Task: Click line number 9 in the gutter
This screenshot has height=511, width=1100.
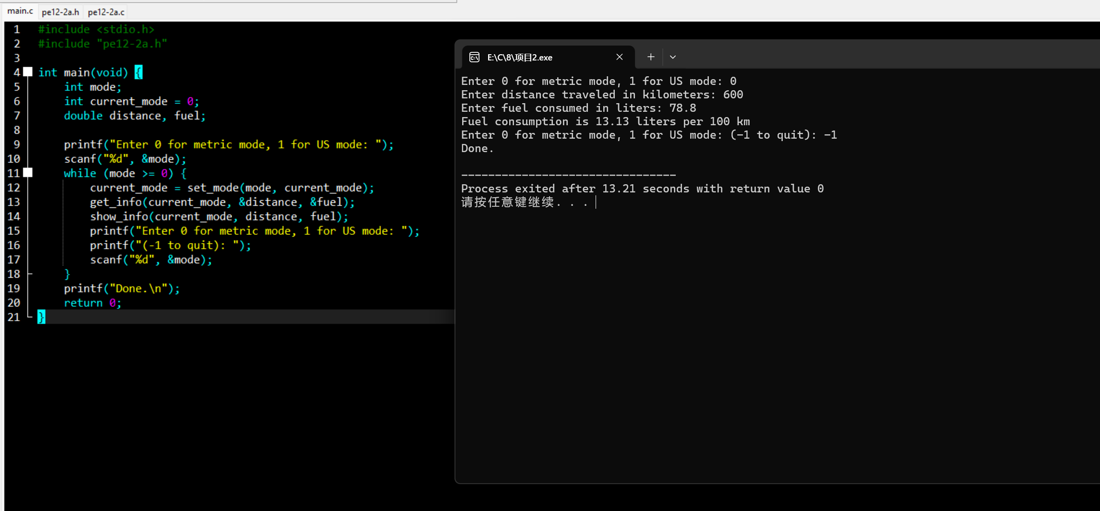Action: pyautogui.click(x=16, y=144)
